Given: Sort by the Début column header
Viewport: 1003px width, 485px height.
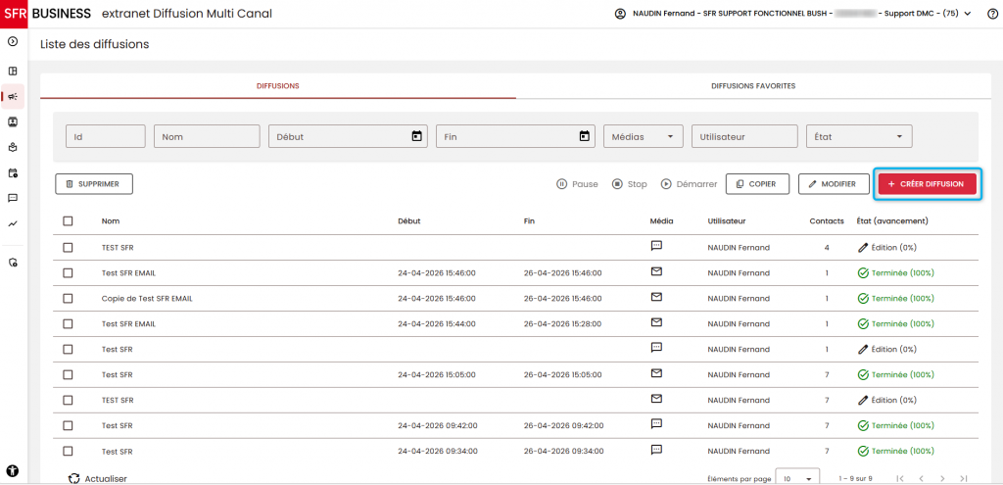Looking at the screenshot, I should point(408,220).
